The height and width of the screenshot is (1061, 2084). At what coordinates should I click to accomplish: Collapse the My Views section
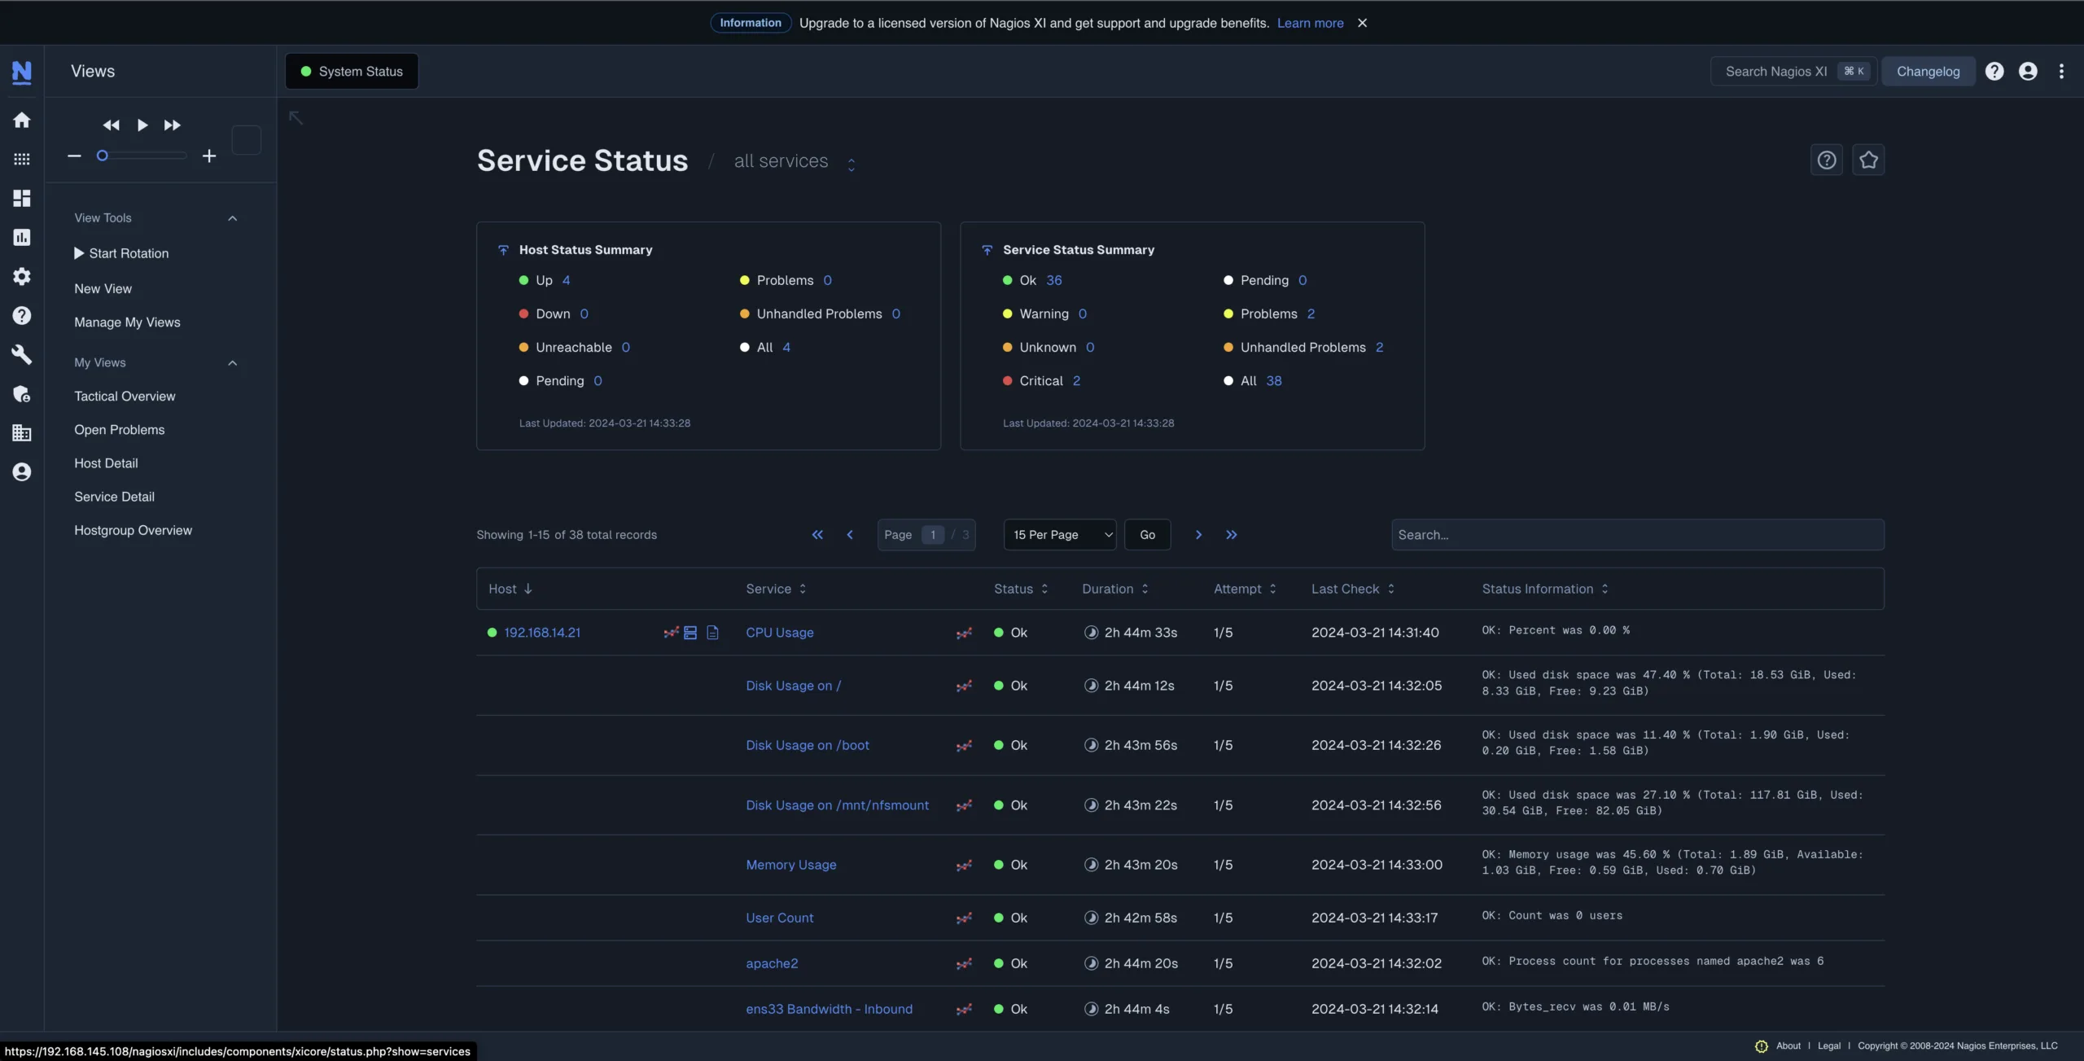pyautogui.click(x=233, y=362)
